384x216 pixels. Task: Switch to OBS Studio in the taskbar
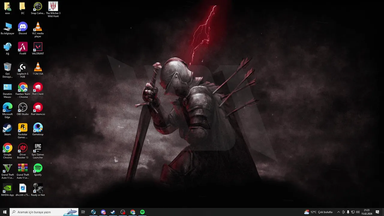click(x=123, y=212)
